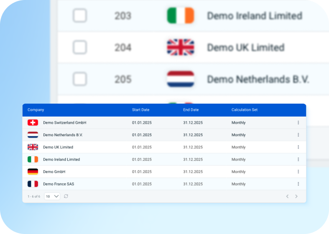Viewport: 329px width, 234px height.
Task: Click the UK flag in background row 204
Action: (181, 47)
